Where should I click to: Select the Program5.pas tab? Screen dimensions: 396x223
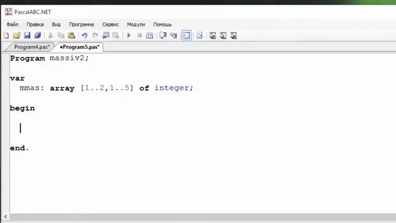click(80, 47)
